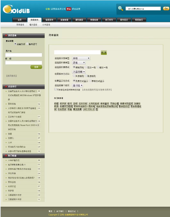This screenshot has height=217, width=170.
Task: Select 借书证号 login type radio
Action: 27,44
